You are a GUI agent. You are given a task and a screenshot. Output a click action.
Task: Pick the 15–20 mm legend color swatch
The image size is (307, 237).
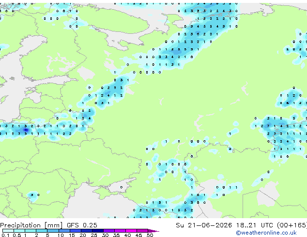pyautogui.click(x=75, y=231)
